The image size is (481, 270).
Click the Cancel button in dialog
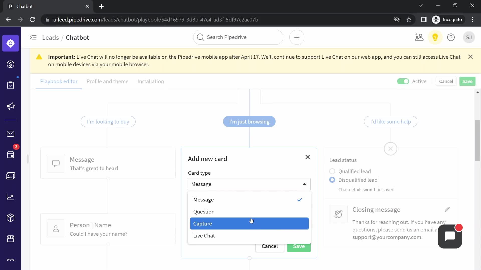(270, 246)
